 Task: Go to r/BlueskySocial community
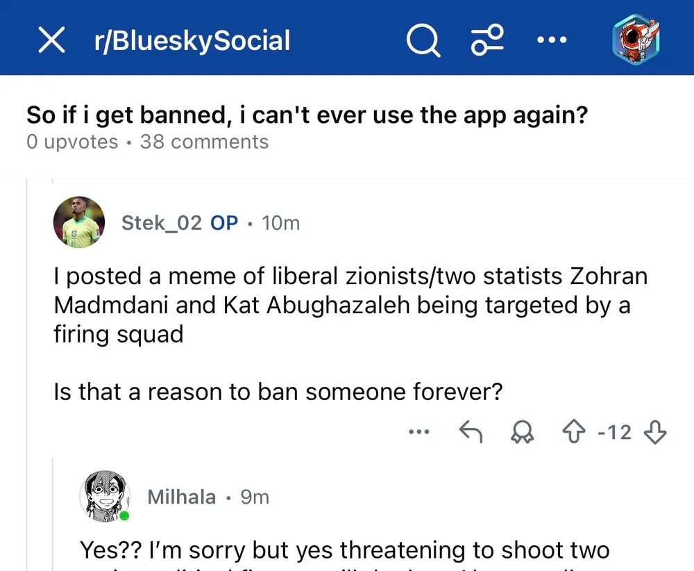(x=192, y=40)
